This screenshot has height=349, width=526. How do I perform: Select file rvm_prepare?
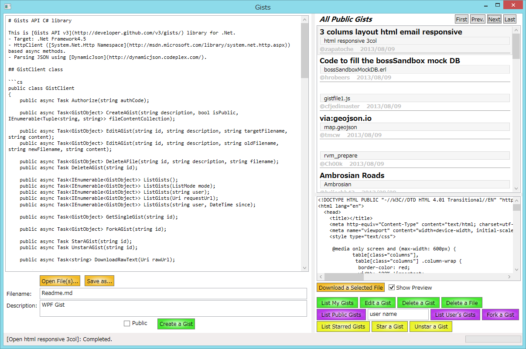415,155
